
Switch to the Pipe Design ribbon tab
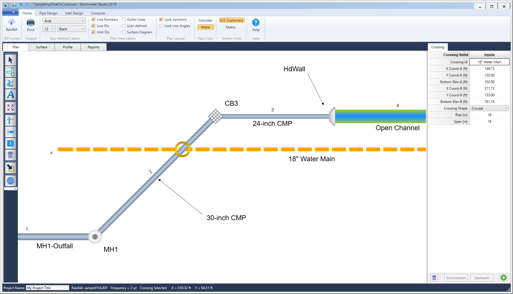[x=48, y=13]
